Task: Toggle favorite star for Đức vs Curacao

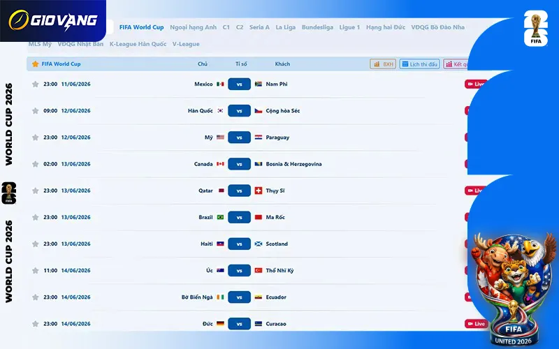Action: coord(36,324)
